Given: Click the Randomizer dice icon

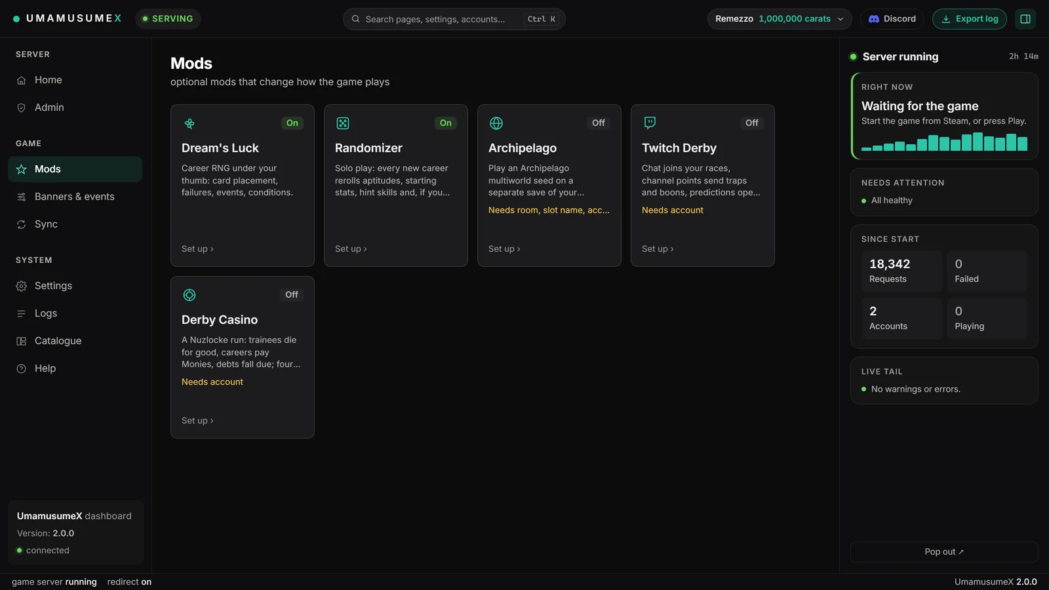Looking at the screenshot, I should pos(343,123).
